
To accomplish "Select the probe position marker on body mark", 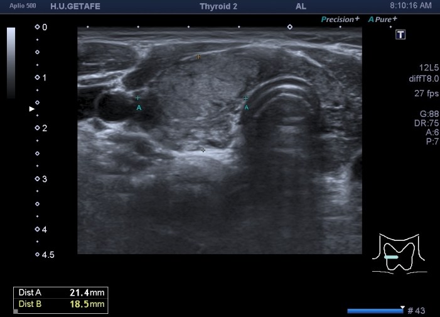I will 391,257.
